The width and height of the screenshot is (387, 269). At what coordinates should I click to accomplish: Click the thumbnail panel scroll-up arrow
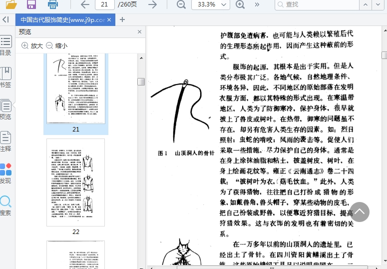tap(141, 58)
